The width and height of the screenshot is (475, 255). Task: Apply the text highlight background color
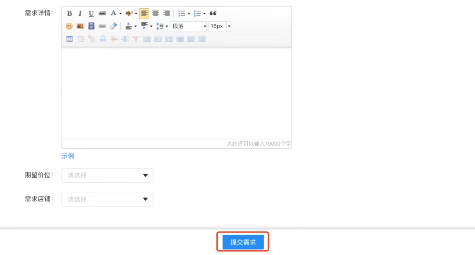129,13
